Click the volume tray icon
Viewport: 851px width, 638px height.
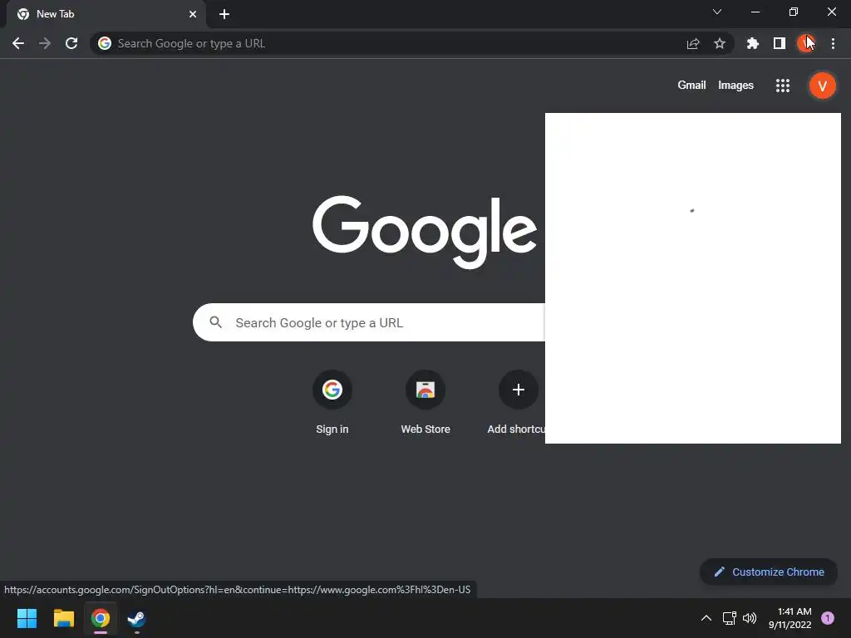click(750, 618)
